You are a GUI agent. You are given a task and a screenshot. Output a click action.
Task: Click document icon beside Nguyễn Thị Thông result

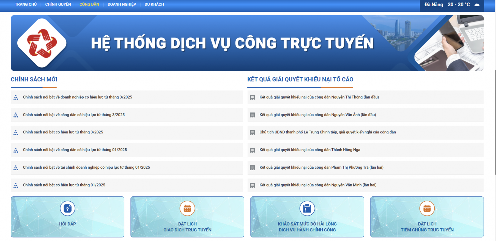[252, 97]
